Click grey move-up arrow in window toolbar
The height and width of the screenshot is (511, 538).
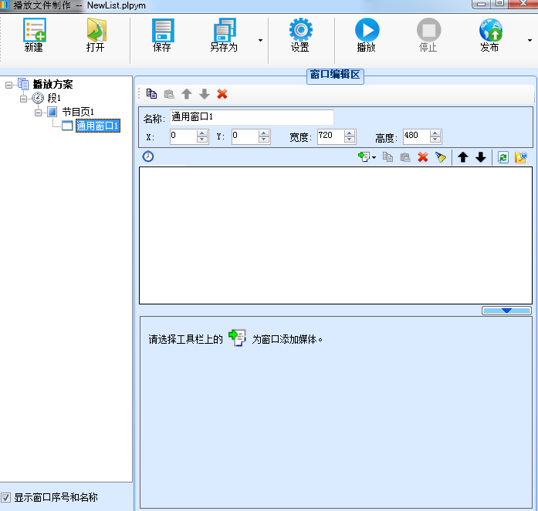(187, 94)
